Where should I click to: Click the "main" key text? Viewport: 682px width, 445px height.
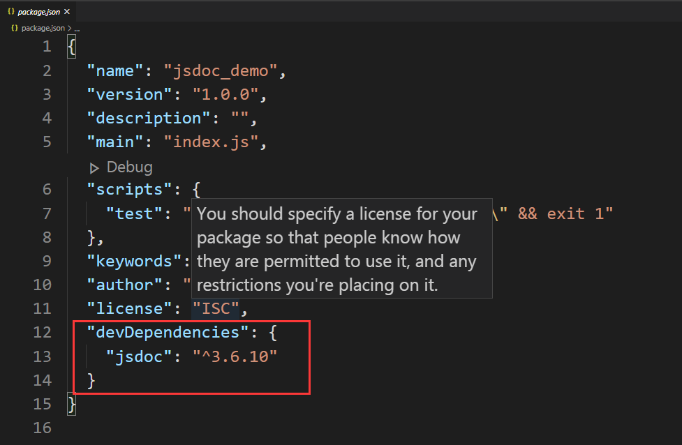(x=114, y=142)
